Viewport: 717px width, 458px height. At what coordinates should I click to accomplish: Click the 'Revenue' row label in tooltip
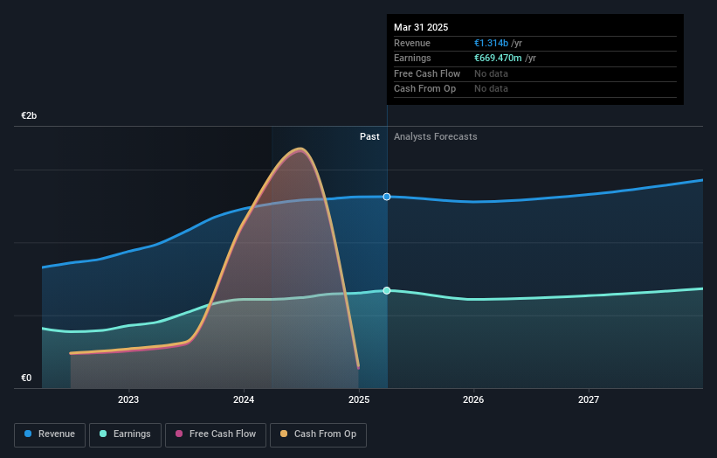coord(412,43)
